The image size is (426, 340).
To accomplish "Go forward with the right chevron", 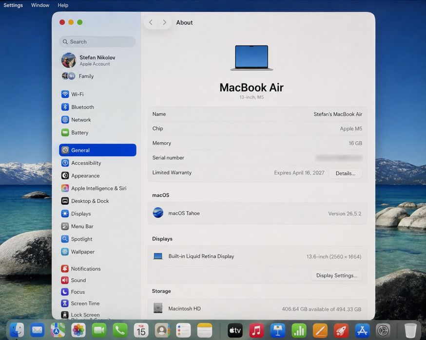I will (x=164, y=22).
